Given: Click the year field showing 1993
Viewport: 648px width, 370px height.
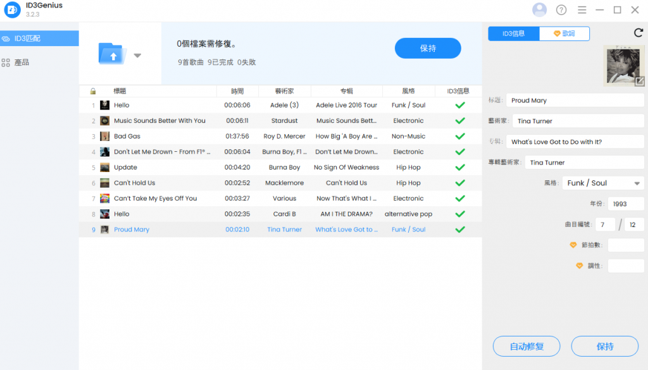Looking at the screenshot, I should coord(626,204).
